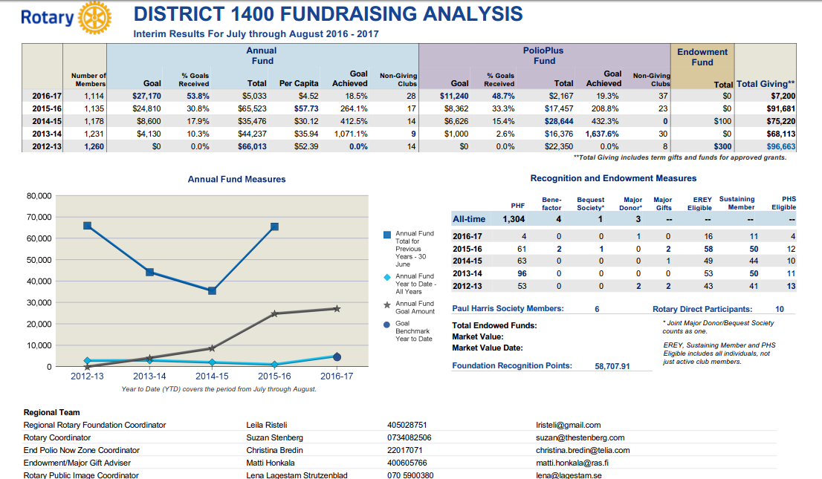Image resolution: width=822 pixels, height=479 pixels.
Task: Click the 2016-17 row label in top table
Action: click(x=47, y=97)
